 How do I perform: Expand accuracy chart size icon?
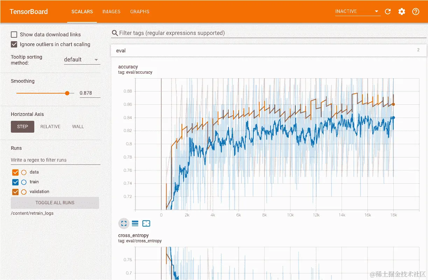point(124,223)
